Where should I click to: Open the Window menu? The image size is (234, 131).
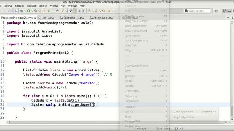(x=72, y=6)
